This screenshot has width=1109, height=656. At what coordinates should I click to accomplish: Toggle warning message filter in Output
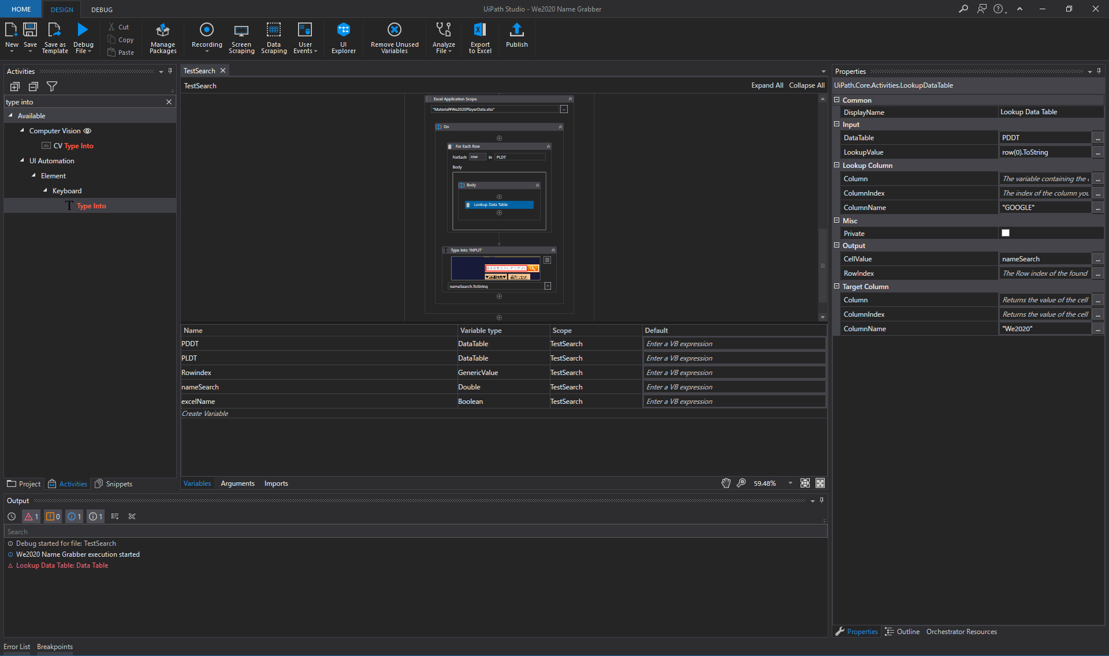(x=53, y=516)
